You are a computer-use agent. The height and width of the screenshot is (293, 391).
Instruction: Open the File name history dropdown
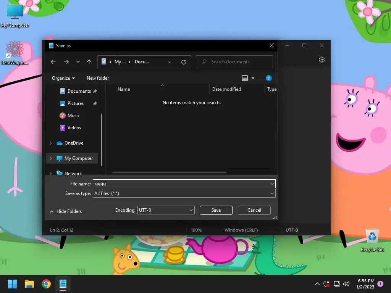pos(272,184)
